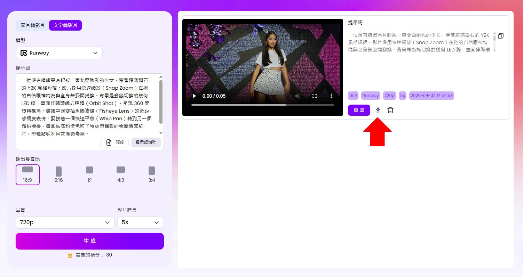The width and height of the screenshot is (523, 277).
Task: Open the 影片時長 duration dropdown showing 5s
Action: coord(141,222)
